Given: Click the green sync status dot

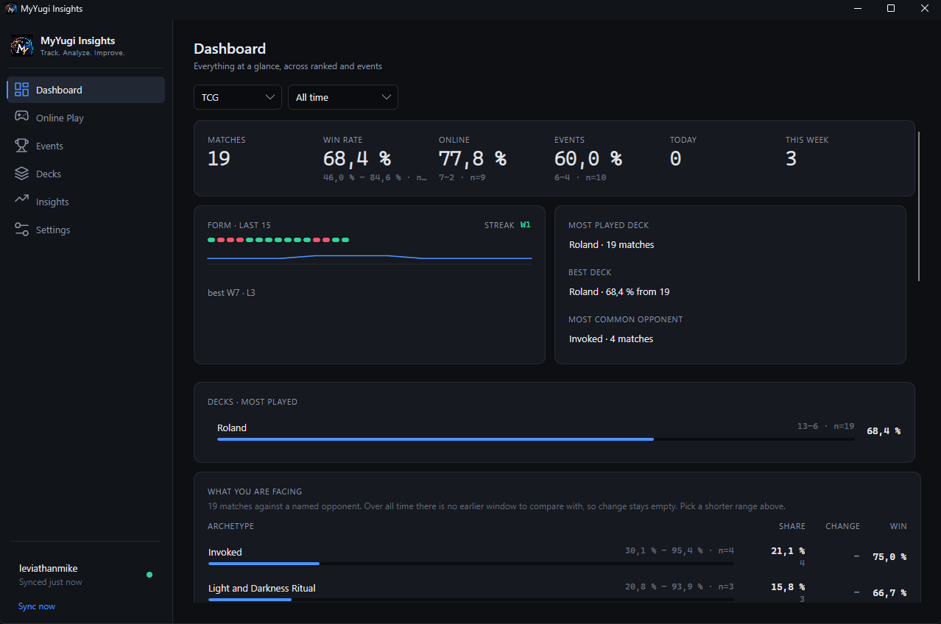Looking at the screenshot, I should click(x=149, y=575).
